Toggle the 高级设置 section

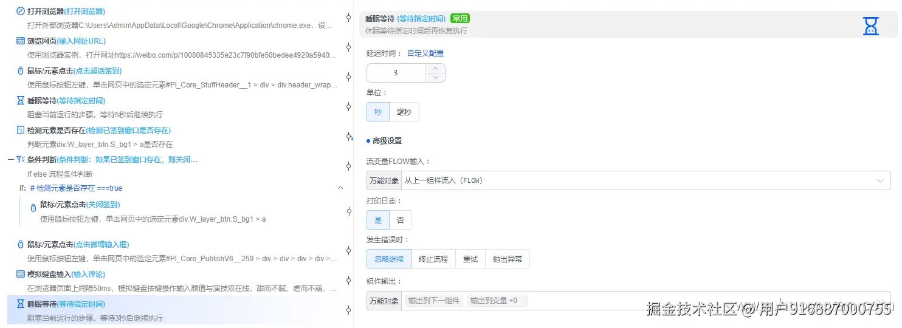[x=384, y=141]
